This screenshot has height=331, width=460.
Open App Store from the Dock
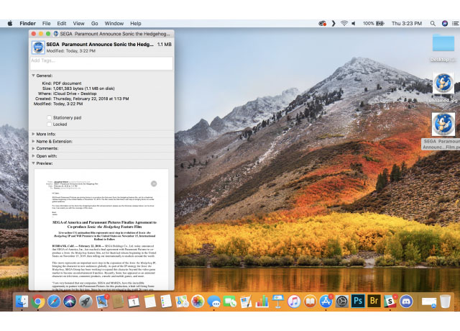[326, 301]
